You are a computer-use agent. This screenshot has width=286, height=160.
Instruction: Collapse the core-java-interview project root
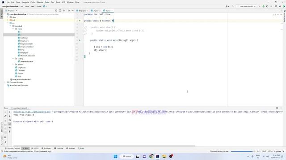(5, 14)
